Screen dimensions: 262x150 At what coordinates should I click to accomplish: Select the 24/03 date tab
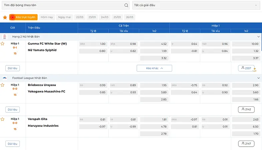104,17
